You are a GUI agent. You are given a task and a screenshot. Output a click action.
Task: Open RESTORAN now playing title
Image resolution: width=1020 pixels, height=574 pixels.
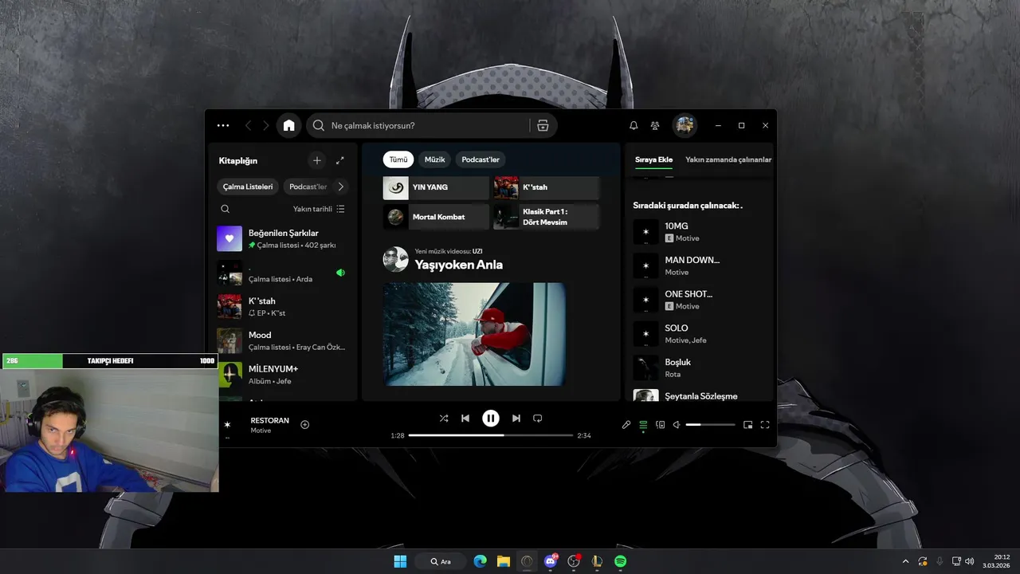pyautogui.click(x=269, y=420)
